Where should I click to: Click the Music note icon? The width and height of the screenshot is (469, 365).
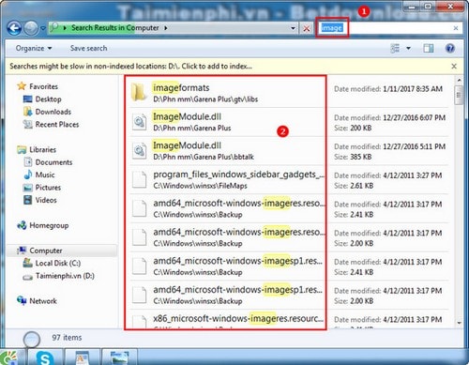28,175
